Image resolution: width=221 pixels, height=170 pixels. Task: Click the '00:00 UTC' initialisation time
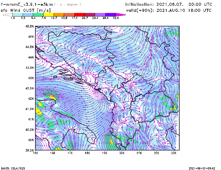pyautogui.click(x=200, y=4)
